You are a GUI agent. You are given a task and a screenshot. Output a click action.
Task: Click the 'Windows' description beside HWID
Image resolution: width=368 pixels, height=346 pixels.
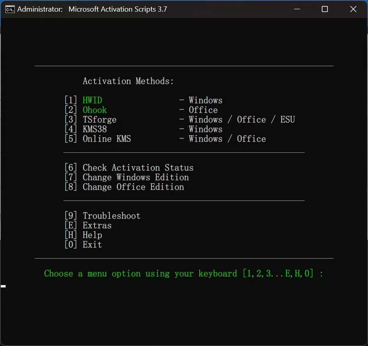click(206, 100)
